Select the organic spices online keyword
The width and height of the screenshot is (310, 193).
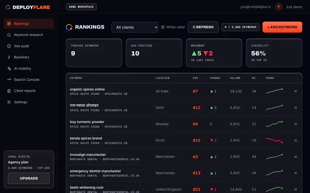[87, 89]
